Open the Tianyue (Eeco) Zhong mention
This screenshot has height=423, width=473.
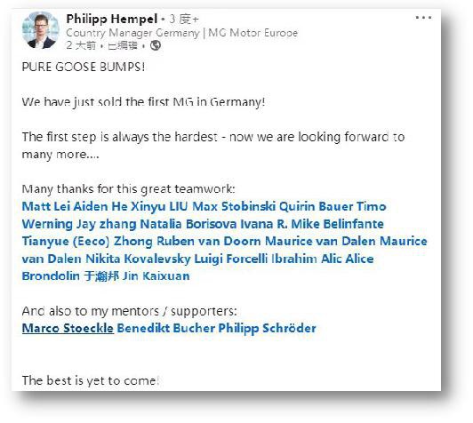click(87, 242)
